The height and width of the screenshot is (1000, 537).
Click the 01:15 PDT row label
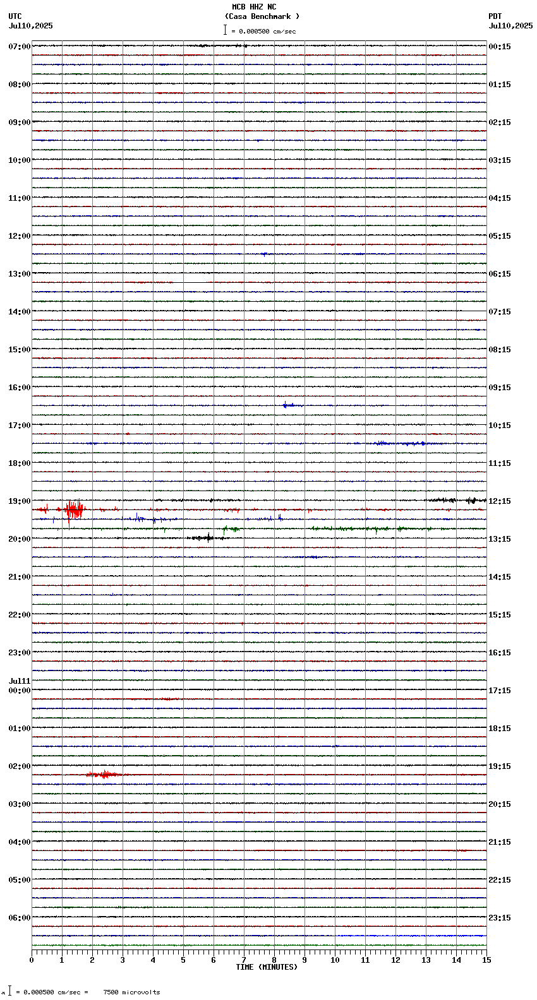coord(500,85)
